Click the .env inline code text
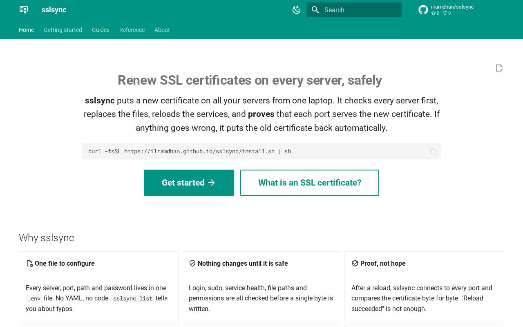This screenshot has height=327, width=523. pos(34,299)
